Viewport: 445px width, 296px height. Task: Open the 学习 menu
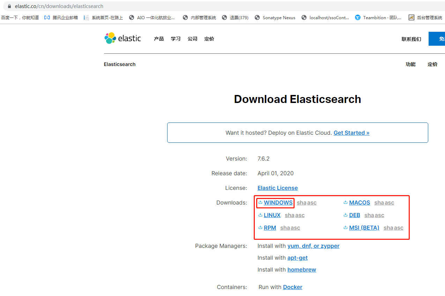tap(176, 39)
